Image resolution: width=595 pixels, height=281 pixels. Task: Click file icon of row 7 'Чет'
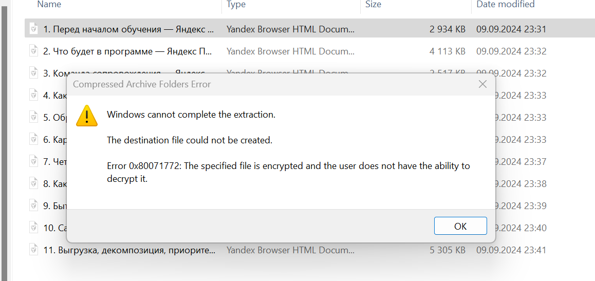tap(34, 162)
